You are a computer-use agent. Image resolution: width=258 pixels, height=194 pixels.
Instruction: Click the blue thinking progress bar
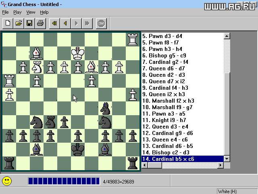[x=64, y=181]
